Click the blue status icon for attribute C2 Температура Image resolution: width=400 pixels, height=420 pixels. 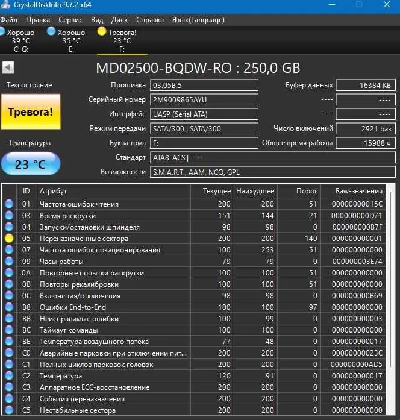click(x=9, y=375)
